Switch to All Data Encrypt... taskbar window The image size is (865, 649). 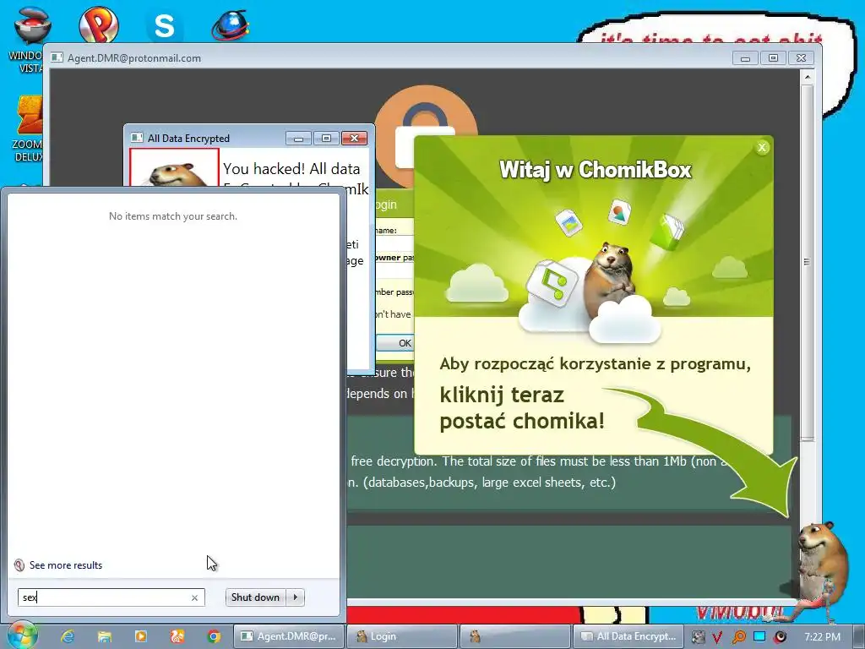pos(628,636)
